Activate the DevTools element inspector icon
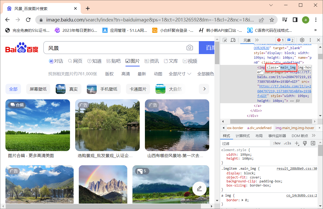The height and width of the screenshot is (209, 323). [x=225, y=40]
